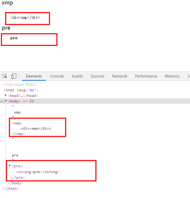The image size is (190, 198).
Task: Click the pre heading text on page
Action: tap(6, 28)
